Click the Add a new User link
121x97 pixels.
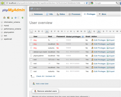tap(42, 84)
